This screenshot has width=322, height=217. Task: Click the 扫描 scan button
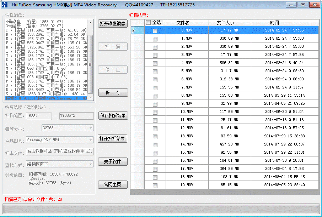point(113,47)
